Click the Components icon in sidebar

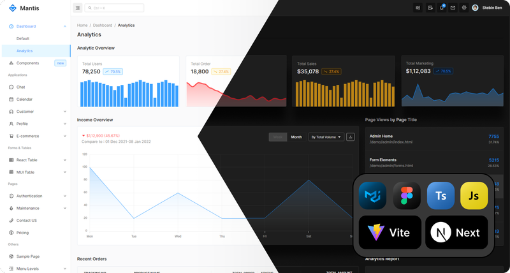coord(11,63)
